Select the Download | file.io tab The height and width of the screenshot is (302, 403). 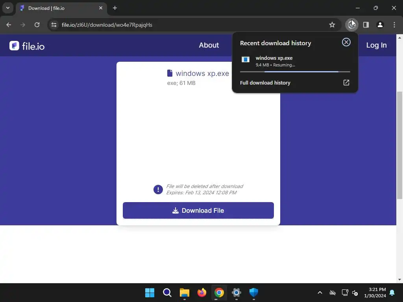click(x=61, y=8)
